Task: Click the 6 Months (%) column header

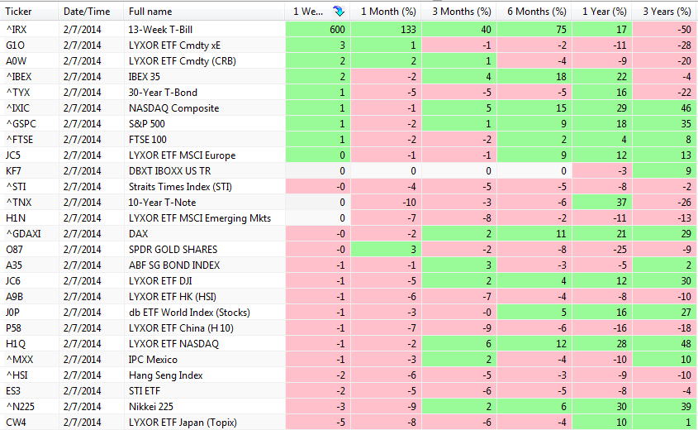Action: coord(536,12)
